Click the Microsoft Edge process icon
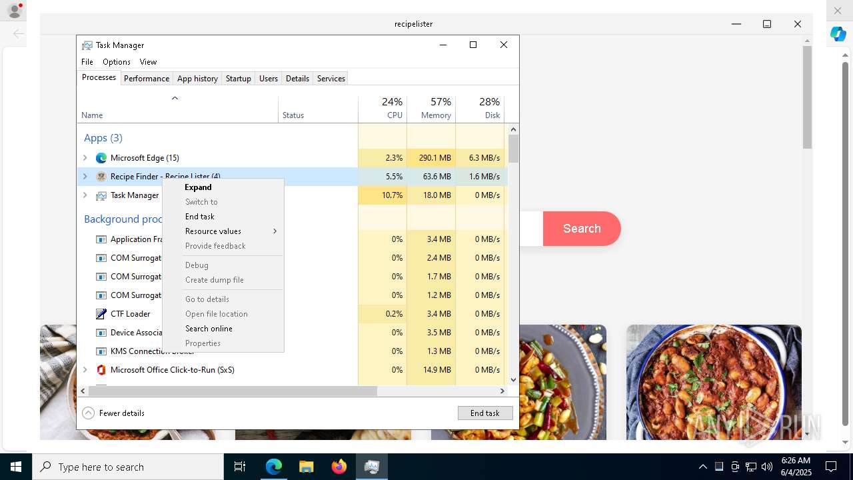The image size is (853, 480). point(101,158)
